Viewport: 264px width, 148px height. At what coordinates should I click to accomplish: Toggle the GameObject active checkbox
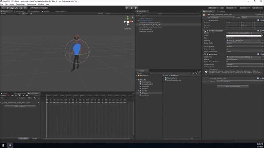click(209, 14)
